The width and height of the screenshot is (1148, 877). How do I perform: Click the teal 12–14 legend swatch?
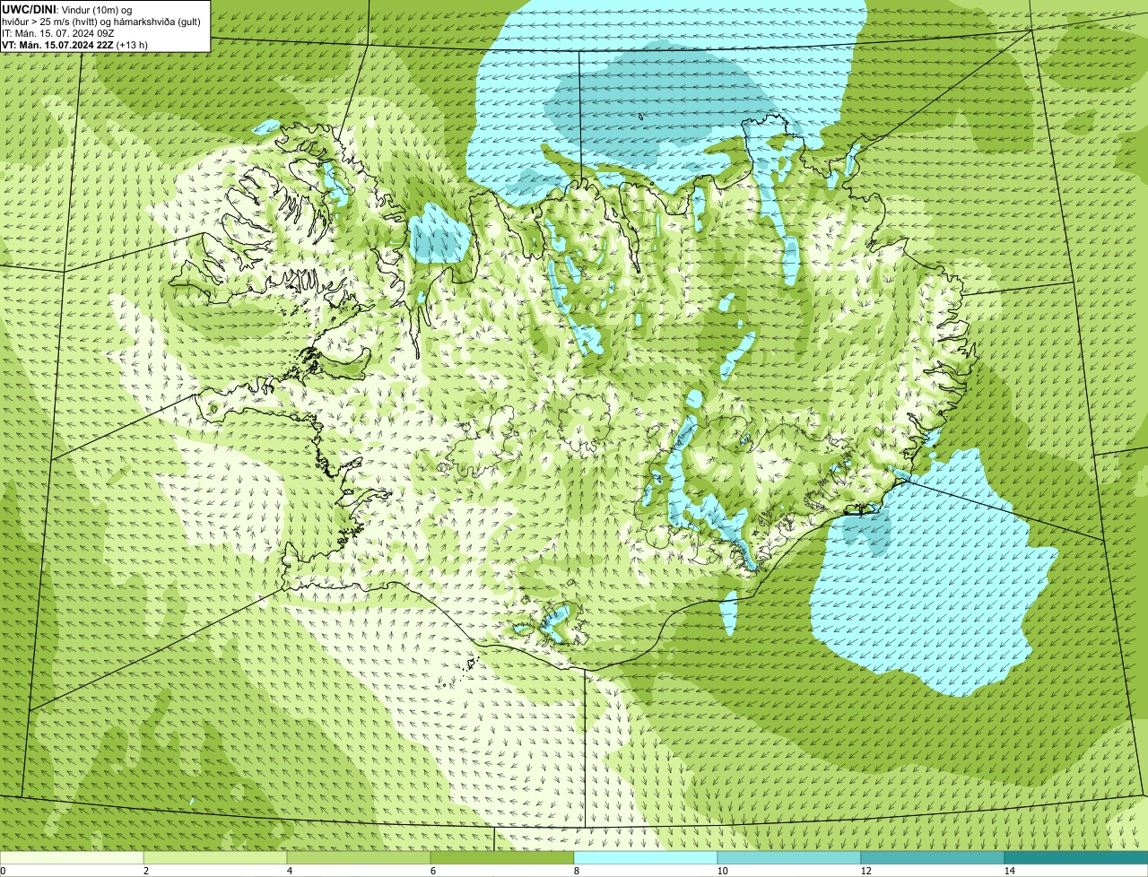click(933, 858)
